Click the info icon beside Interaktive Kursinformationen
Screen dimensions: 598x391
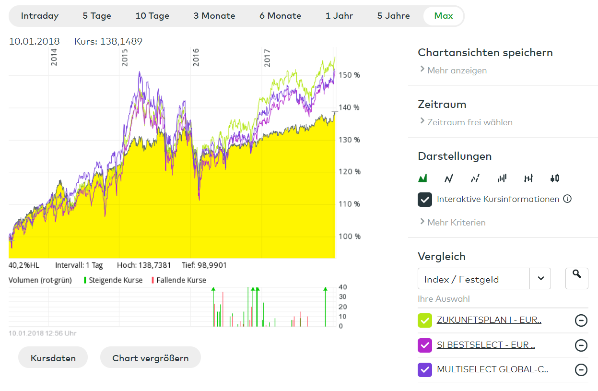(567, 199)
